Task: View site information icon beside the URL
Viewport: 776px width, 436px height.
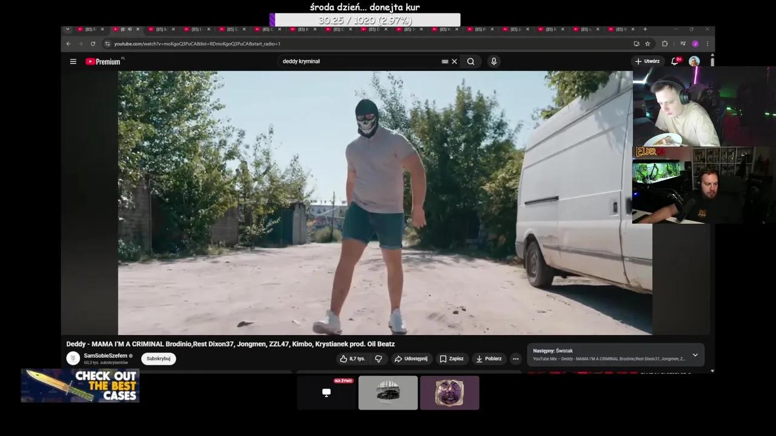Action: 107,44
